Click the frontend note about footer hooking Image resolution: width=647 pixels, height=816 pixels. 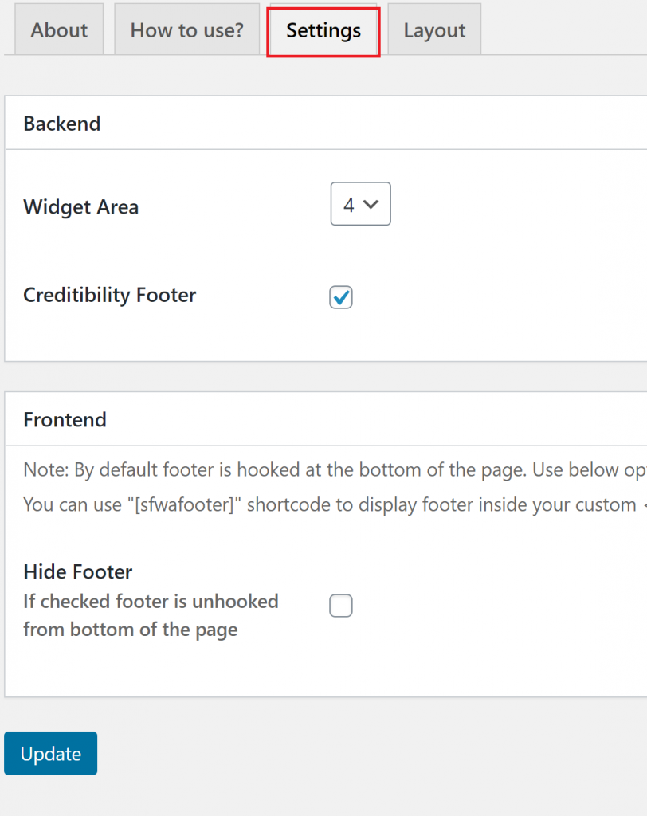(319, 469)
